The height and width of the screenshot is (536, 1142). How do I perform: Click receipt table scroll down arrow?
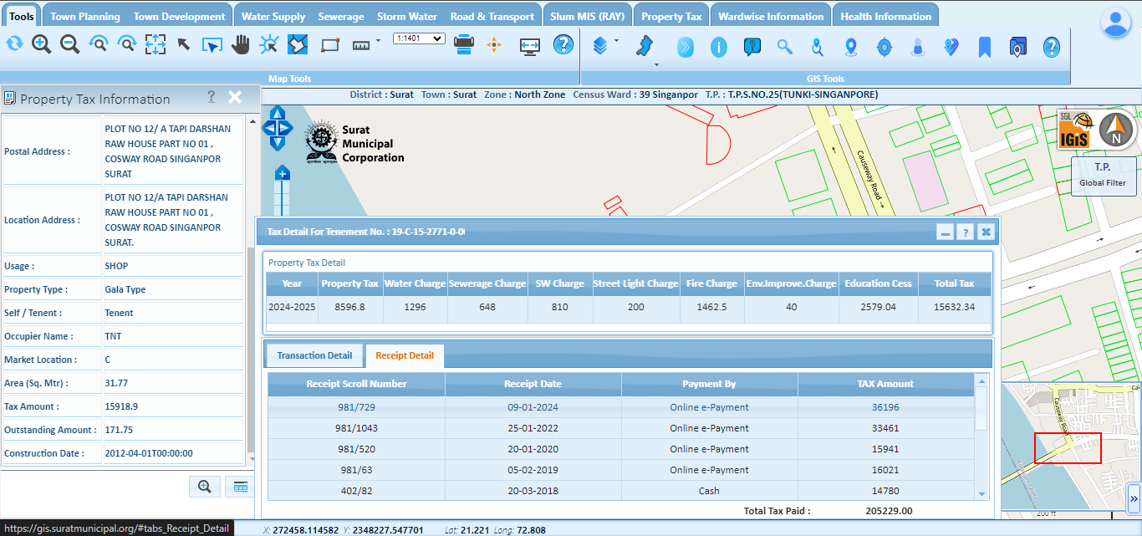981,495
